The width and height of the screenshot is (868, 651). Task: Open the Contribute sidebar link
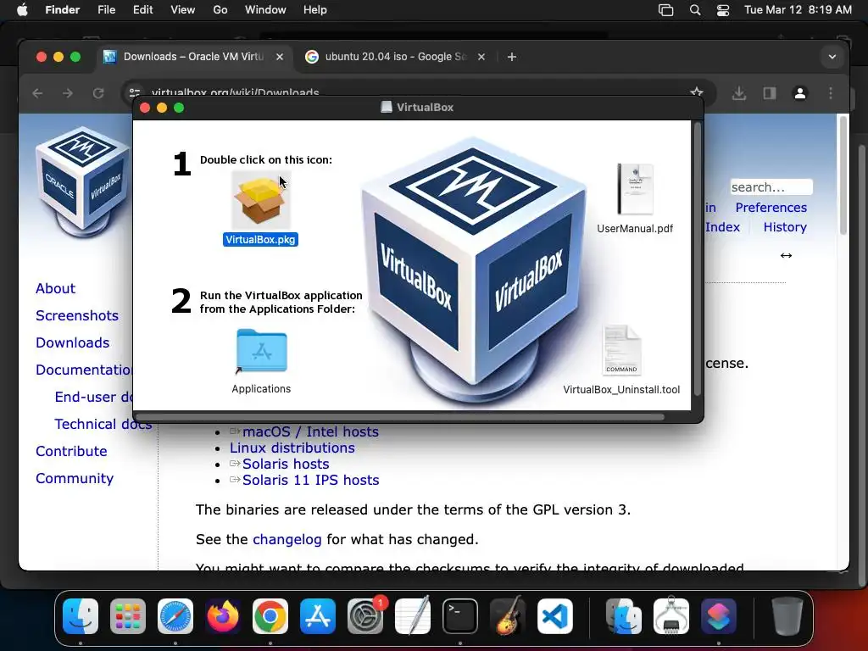tap(71, 451)
